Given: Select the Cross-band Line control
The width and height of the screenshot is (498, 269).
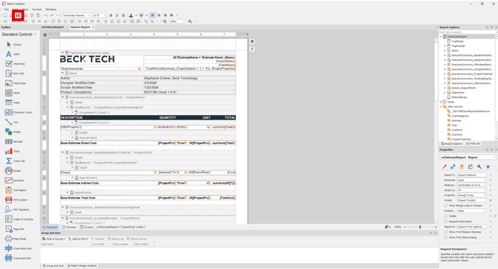Looking at the screenshot, I should click(19, 248).
